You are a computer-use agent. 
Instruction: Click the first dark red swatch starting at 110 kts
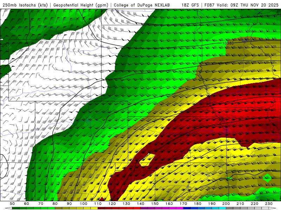click(102, 208)
